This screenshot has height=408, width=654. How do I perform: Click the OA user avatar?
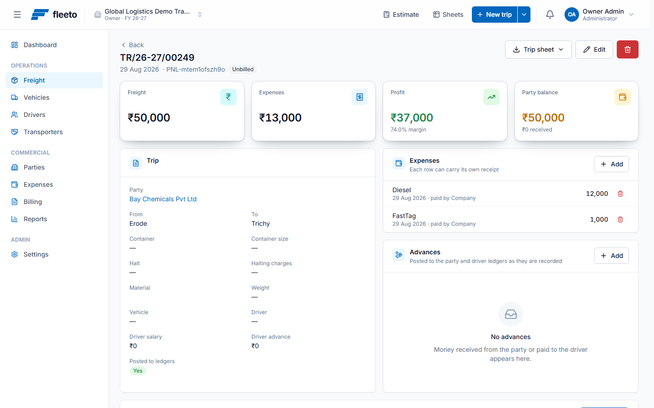pos(572,15)
